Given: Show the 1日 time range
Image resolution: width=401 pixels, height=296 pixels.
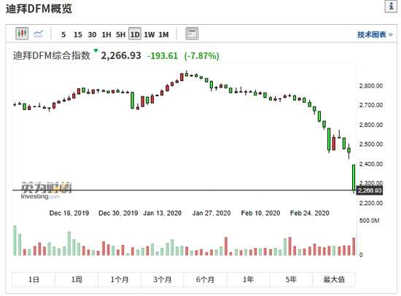Looking at the screenshot, I should (34, 279).
